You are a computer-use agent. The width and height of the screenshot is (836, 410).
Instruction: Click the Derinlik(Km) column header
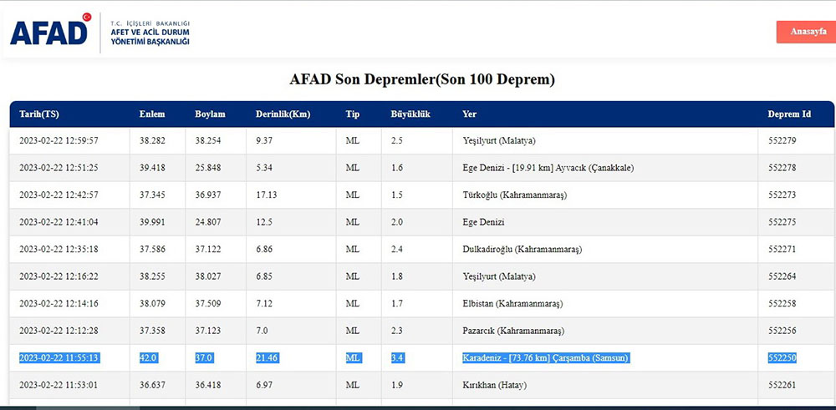[x=283, y=114]
